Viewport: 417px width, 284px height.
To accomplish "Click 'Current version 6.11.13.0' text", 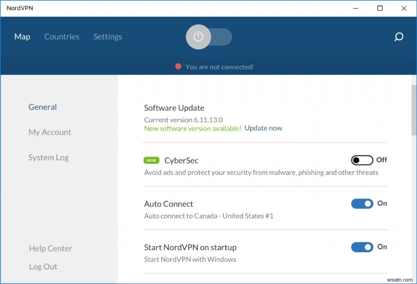I will (x=183, y=120).
